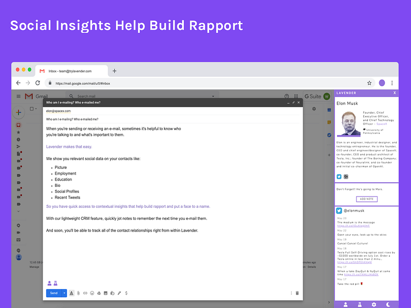Toggle confidential mode lock-clock icon
Image resolution: width=411 pixels, height=308 pixels.
[113, 293]
